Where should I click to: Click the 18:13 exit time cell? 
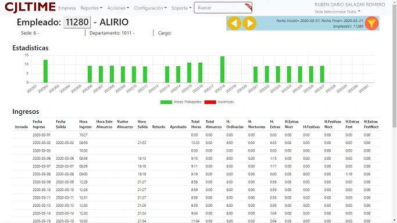[x=142, y=159]
